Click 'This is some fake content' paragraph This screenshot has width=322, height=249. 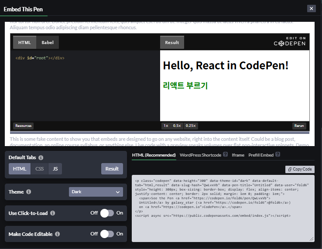(x=152, y=139)
